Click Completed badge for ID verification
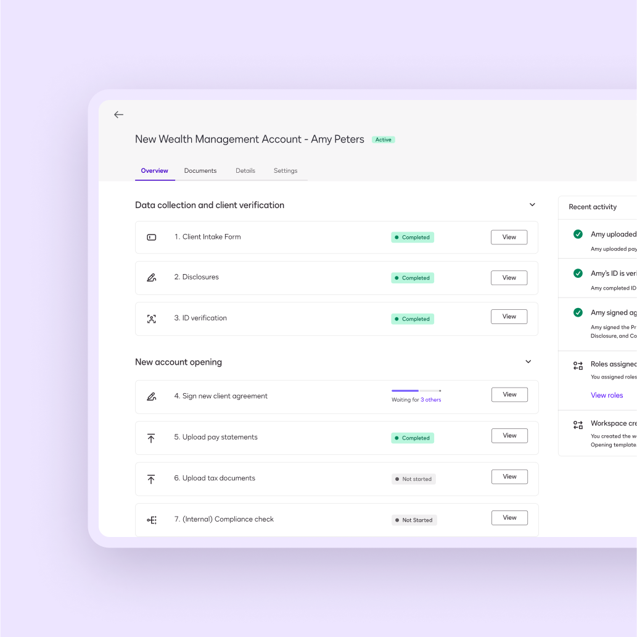Image resolution: width=637 pixels, height=637 pixels. pos(413,319)
